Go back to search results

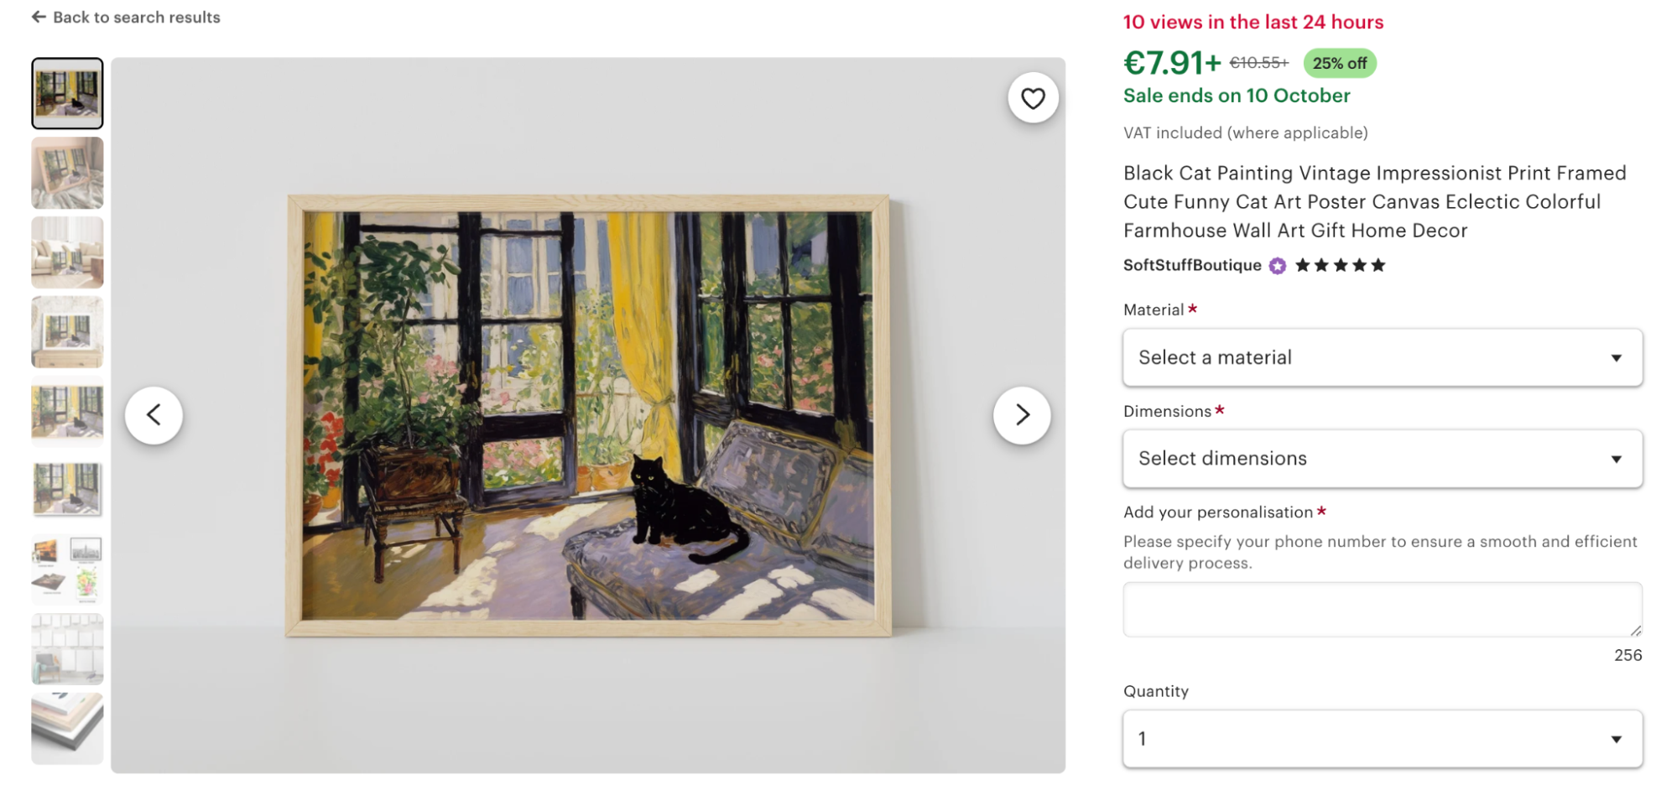(x=137, y=17)
